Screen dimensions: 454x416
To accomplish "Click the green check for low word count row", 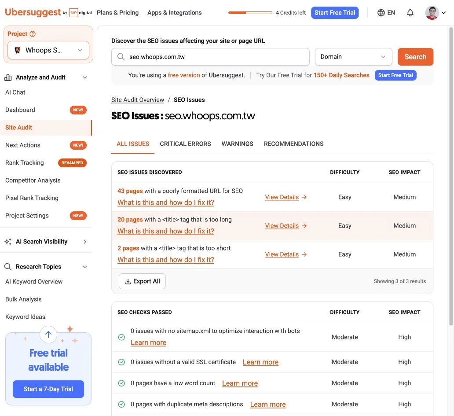I will [x=121, y=383].
